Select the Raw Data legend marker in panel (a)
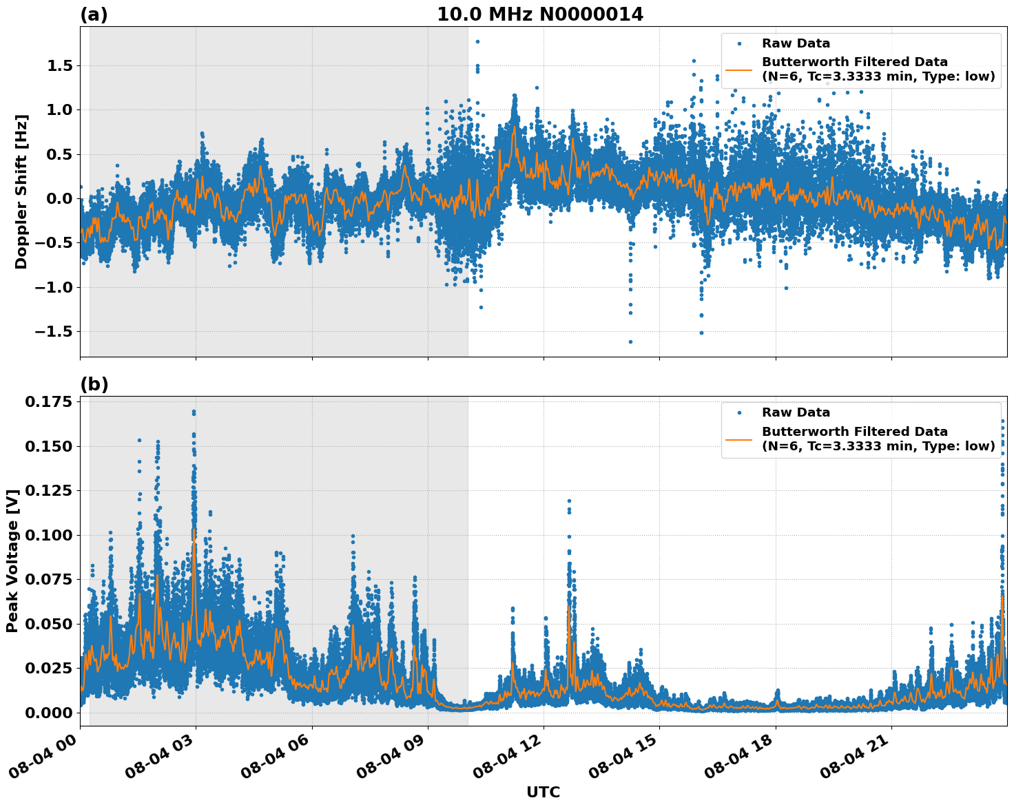The height and width of the screenshot is (807, 1014). click(738, 42)
